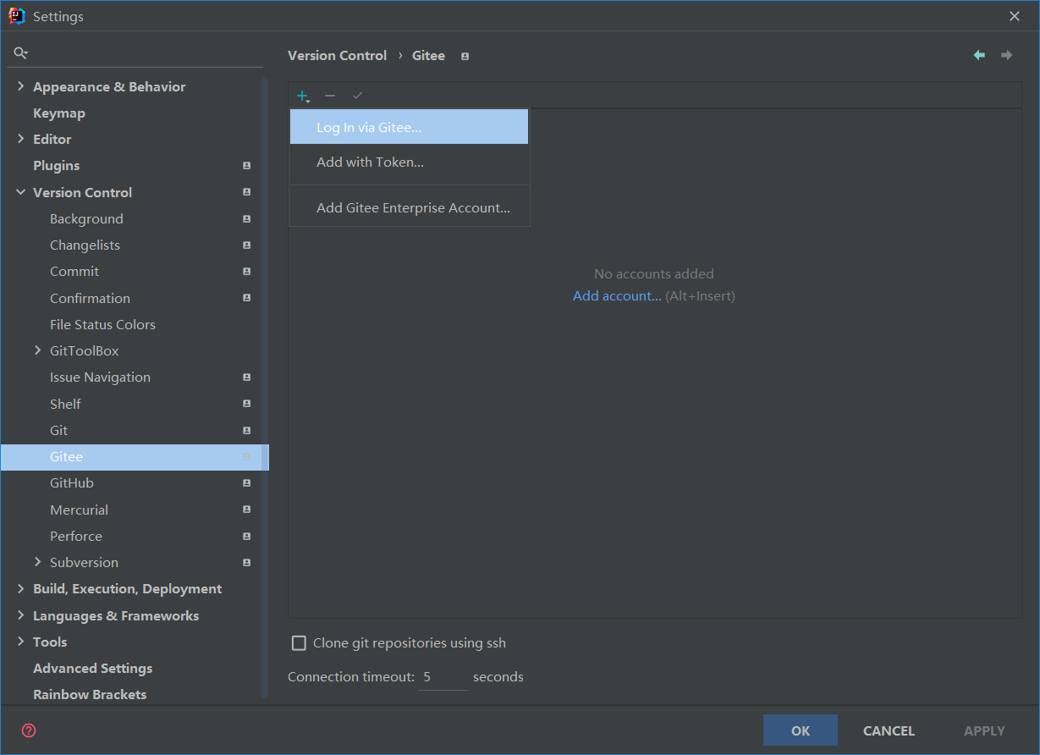
Task: Click the project-level icon on Changelists row
Action: 246,245
